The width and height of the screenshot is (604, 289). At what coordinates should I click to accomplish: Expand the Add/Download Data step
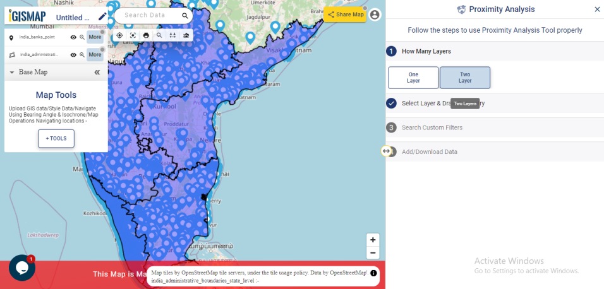coord(495,151)
